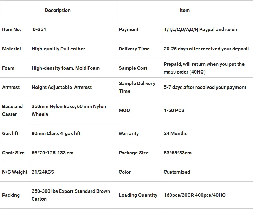This screenshot has width=253, height=209.
Task: Click the 80mm Class 4 gas lift cell
Action: pos(56,133)
